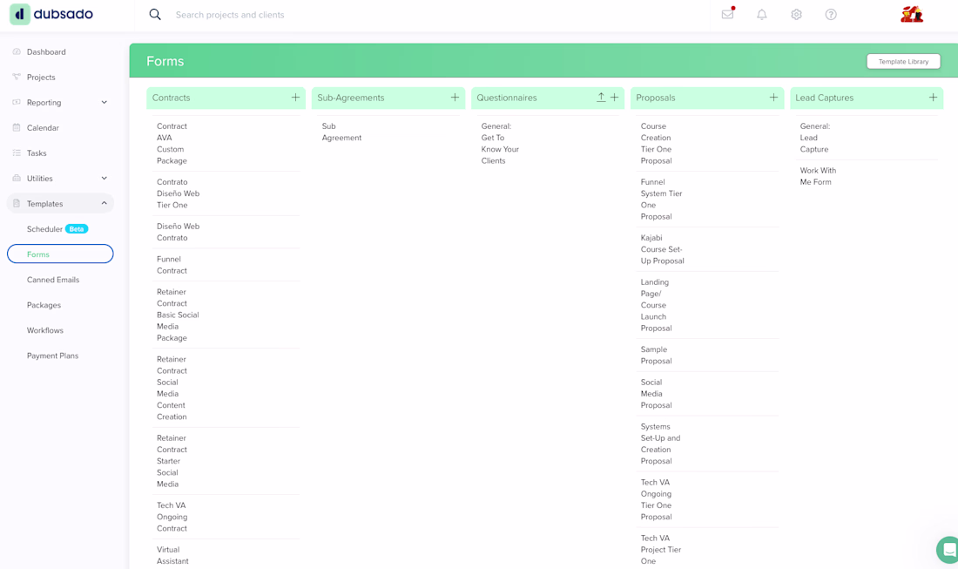Click the Dashboard sidebar icon
This screenshot has height=569, width=958.
tap(17, 52)
